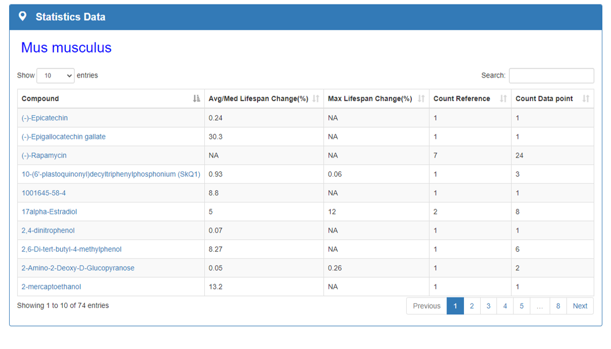Sort by Count Data point sort icon

pos(585,99)
